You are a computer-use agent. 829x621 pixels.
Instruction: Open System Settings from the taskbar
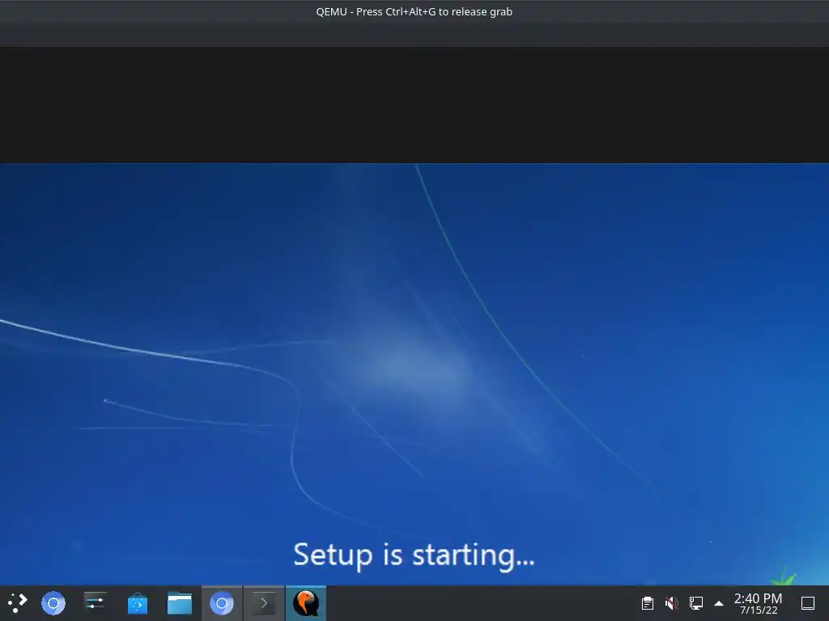point(96,602)
